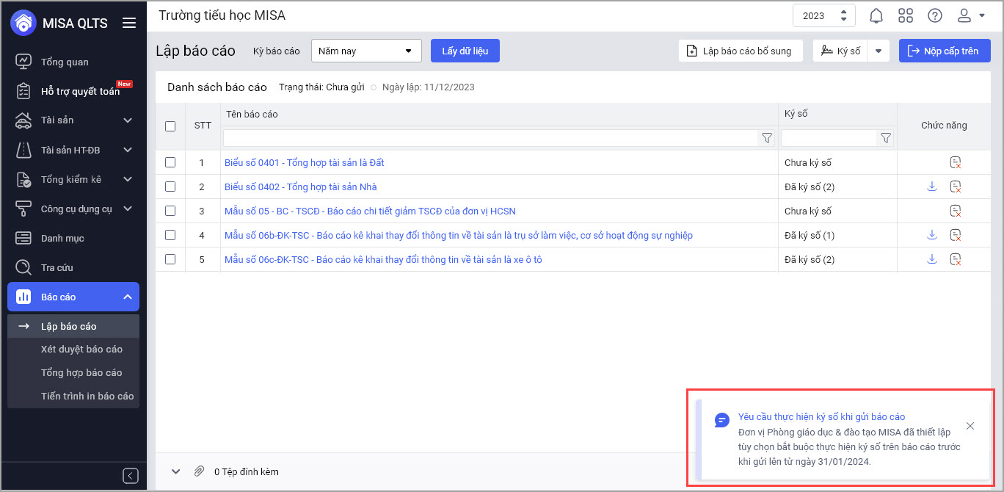Open the Kỳ báo cáo dropdown
The height and width of the screenshot is (492, 1004).
[x=366, y=51]
